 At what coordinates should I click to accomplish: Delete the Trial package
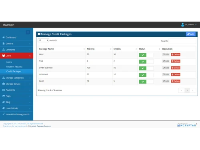tap(176, 61)
